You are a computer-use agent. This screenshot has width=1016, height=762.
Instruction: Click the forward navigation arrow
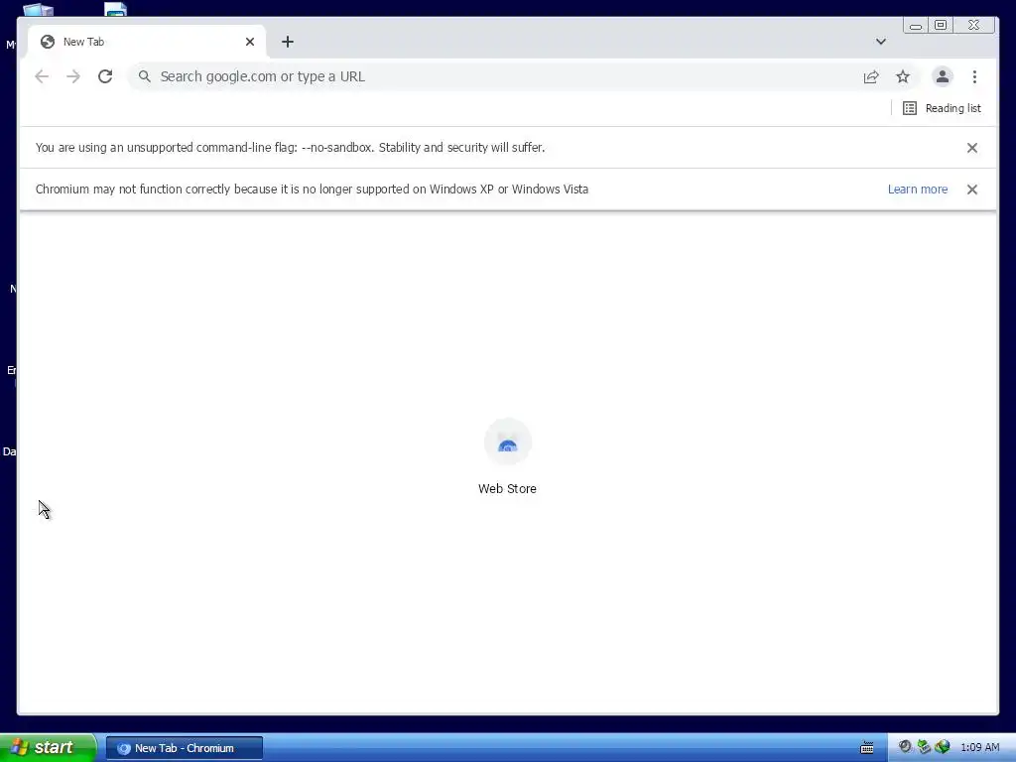coord(73,76)
